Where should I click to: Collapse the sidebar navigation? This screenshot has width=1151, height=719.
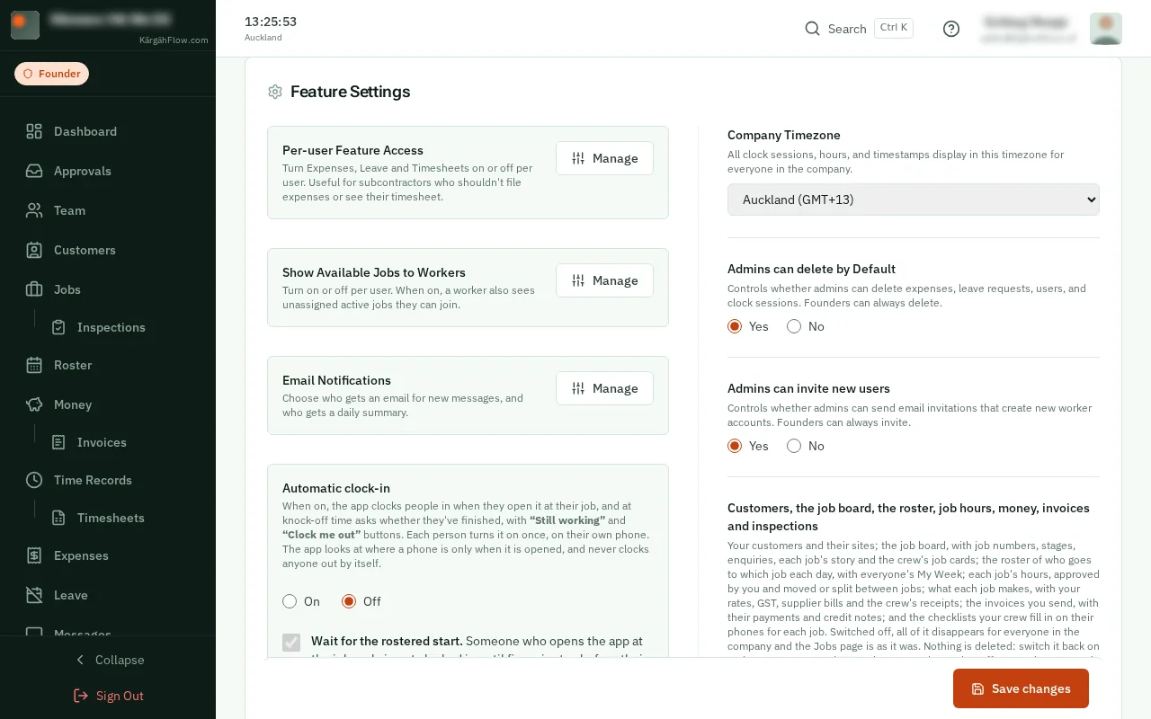(108, 660)
